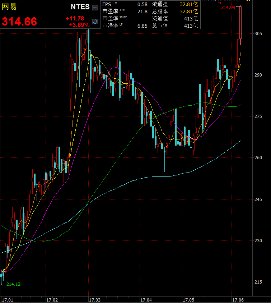The height and width of the screenshot is (303, 271).
Task: Click the small yellow icon at top right
Action: pyautogui.click(x=248, y=1)
